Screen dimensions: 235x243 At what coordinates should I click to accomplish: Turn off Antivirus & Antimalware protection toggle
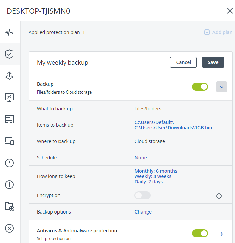200,233
